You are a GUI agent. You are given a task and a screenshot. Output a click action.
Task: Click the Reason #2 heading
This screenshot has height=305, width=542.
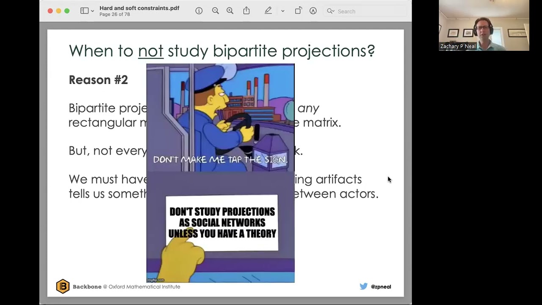point(98,80)
